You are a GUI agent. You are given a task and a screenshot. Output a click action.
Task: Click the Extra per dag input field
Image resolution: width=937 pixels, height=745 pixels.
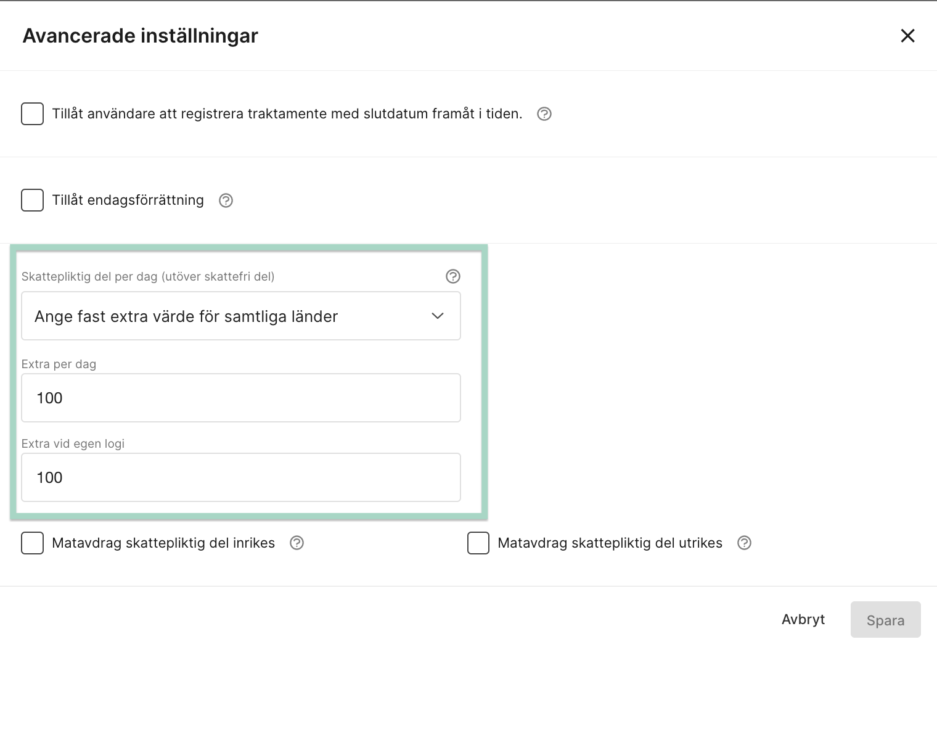coord(241,398)
